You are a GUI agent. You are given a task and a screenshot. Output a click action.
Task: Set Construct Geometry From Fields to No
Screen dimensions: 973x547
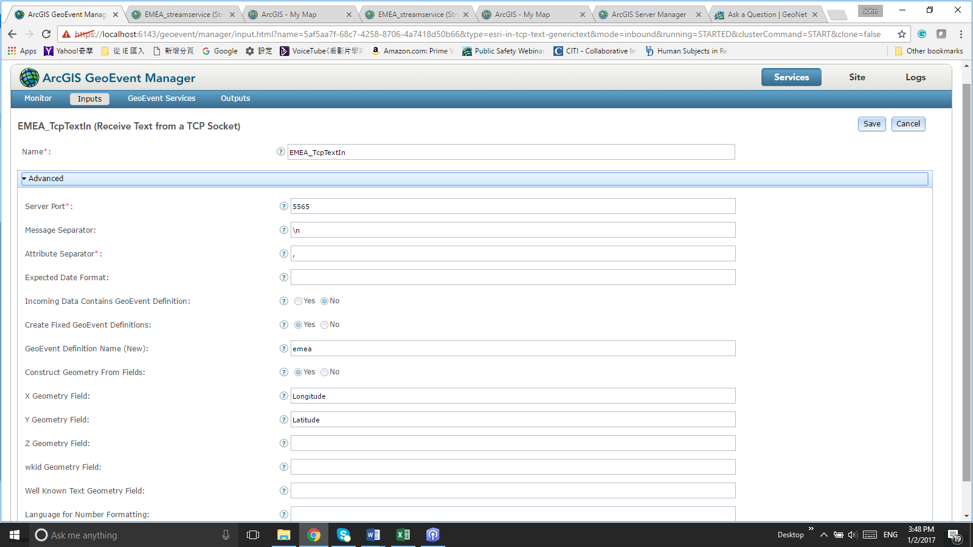point(324,373)
